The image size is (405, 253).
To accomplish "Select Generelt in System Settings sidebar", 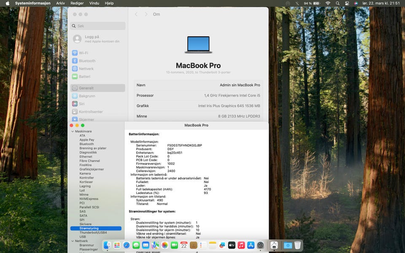I will 97,88.
